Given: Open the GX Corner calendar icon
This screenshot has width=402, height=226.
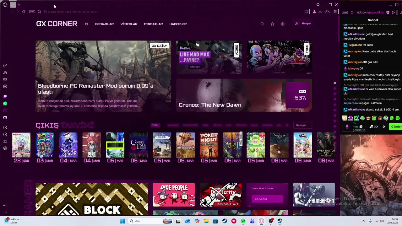Looking at the screenshot, I should [x=87, y=24].
